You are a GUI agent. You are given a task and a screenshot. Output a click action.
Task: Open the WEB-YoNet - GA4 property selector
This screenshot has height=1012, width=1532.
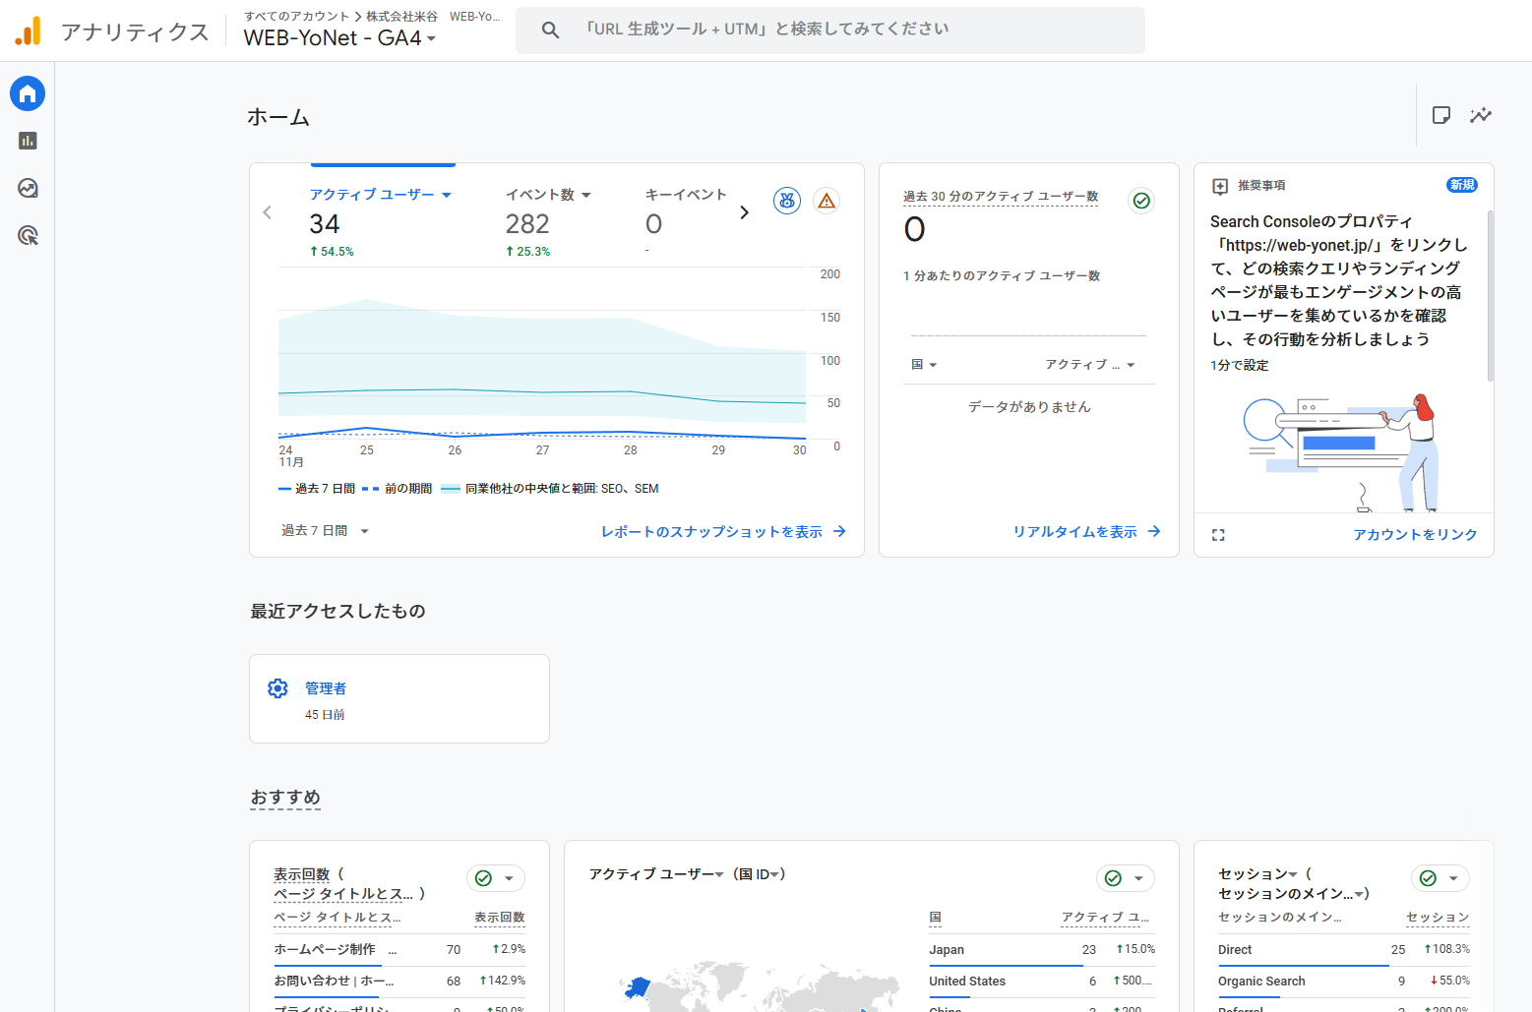tap(339, 38)
